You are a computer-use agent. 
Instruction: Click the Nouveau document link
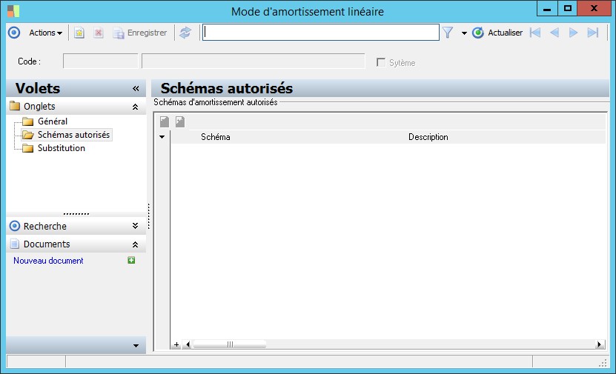48,261
